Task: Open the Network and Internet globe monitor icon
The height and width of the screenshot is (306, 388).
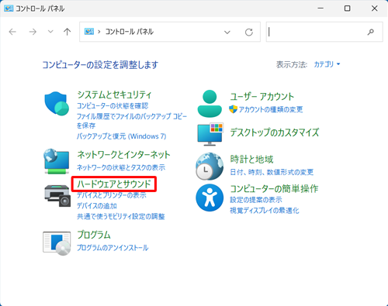Action: pos(57,161)
